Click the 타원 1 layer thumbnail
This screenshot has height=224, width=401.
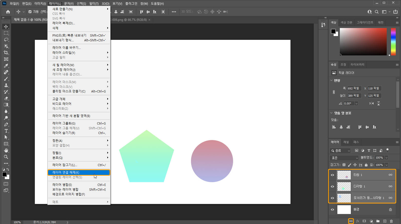344,175
